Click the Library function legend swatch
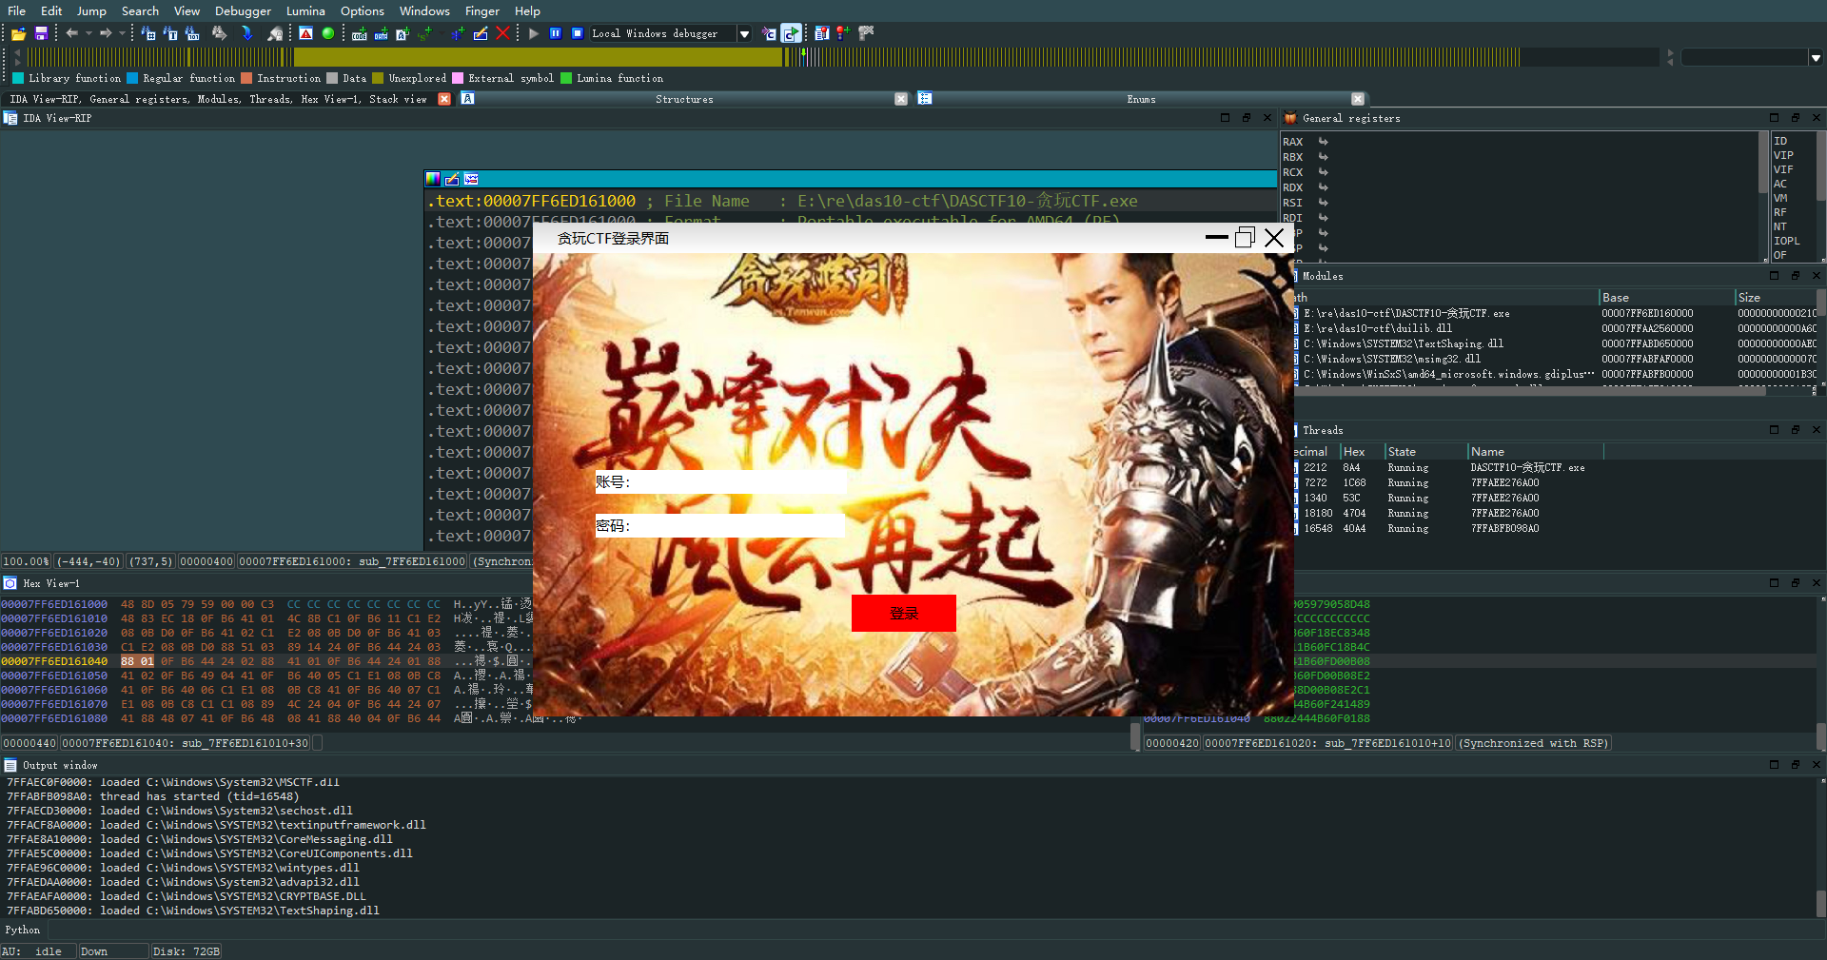The width and height of the screenshot is (1827, 960). click(x=18, y=78)
